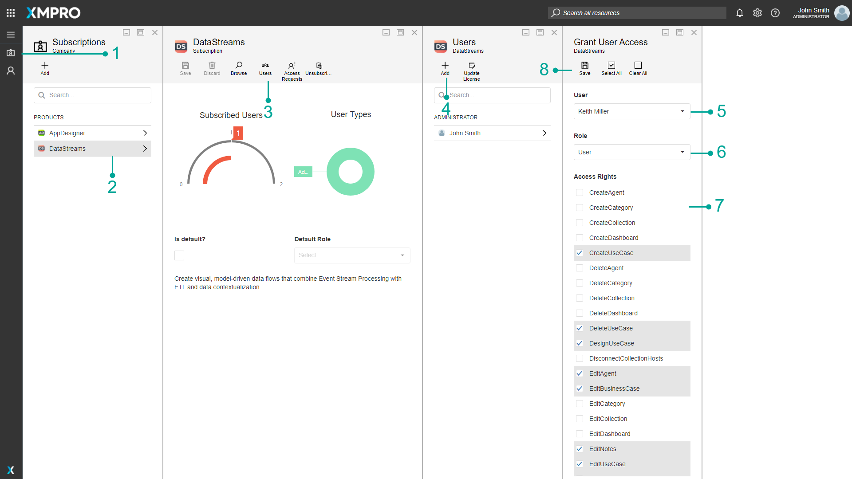The height and width of the screenshot is (479, 852).
Task: Expand the Role dropdown
Action: click(x=631, y=152)
